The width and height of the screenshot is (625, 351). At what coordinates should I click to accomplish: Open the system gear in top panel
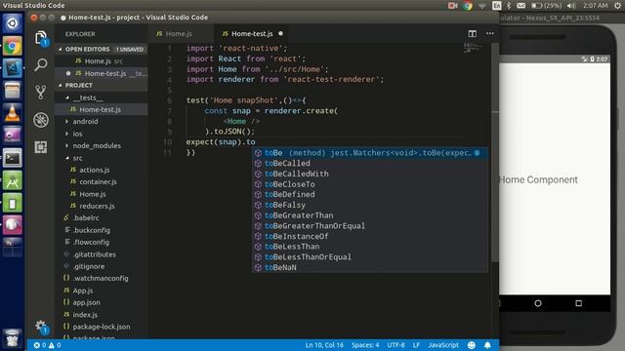(x=617, y=5)
